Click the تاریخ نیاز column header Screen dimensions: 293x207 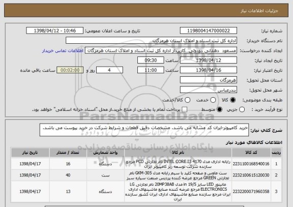[30, 153]
